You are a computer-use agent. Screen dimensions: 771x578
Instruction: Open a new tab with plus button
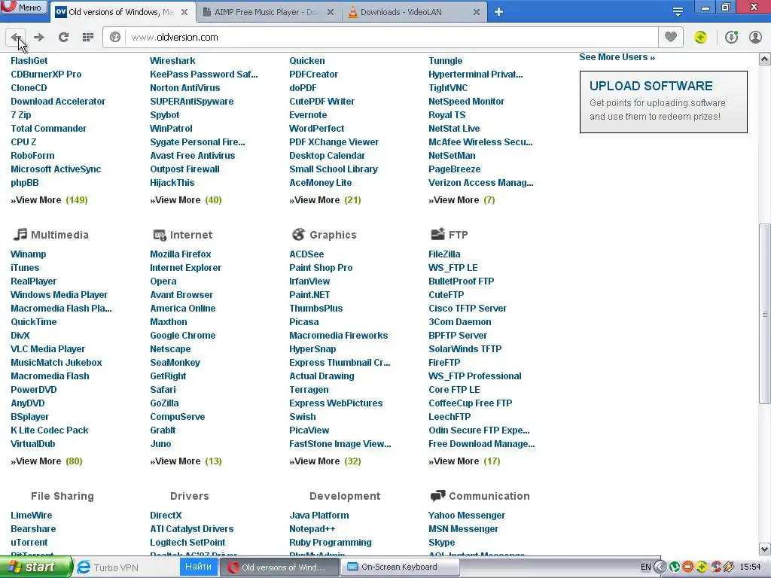[x=498, y=12]
